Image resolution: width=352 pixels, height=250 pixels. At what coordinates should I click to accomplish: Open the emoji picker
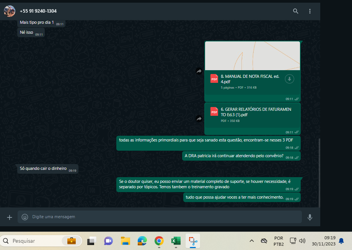click(x=25, y=217)
